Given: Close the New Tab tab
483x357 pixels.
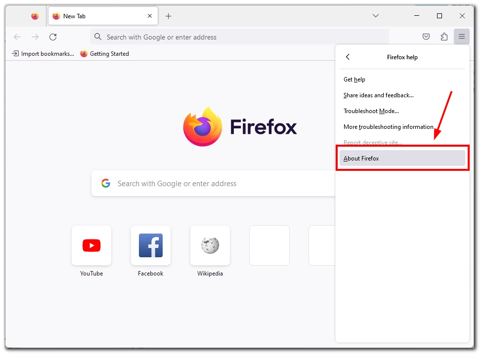Looking at the screenshot, I should tap(150, 16).
